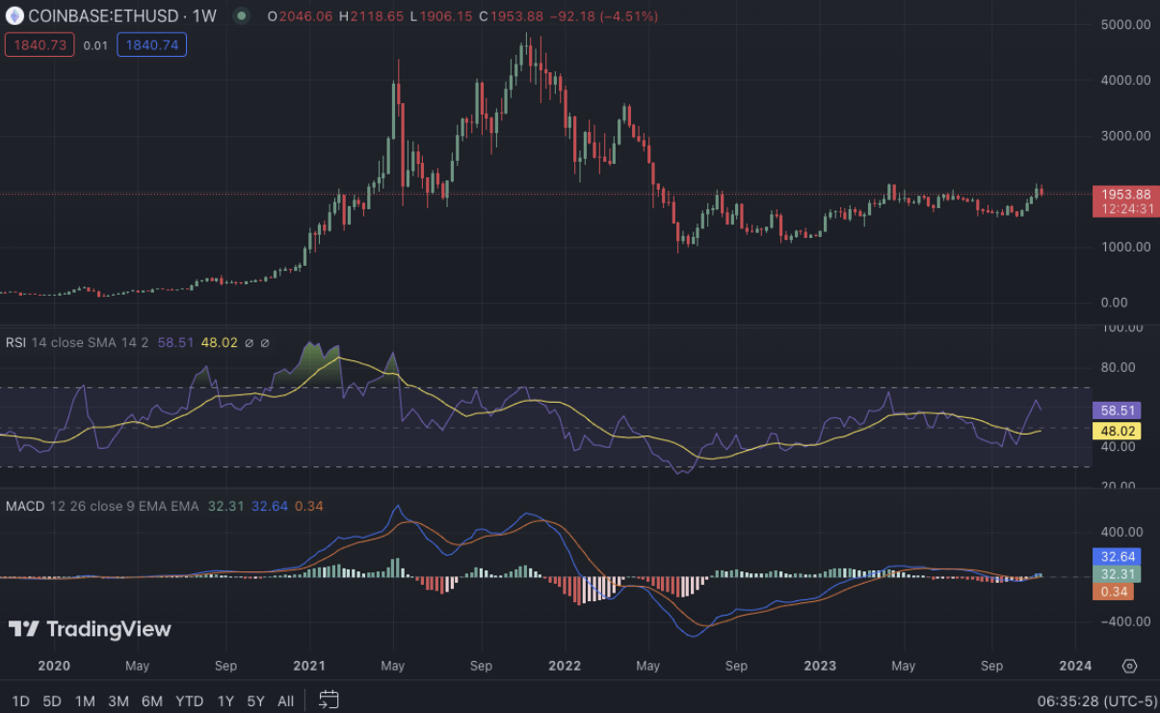Viewport: 1160px width, 713px height.
Task: Switch to the 1M time range
Action: point(85,700)
